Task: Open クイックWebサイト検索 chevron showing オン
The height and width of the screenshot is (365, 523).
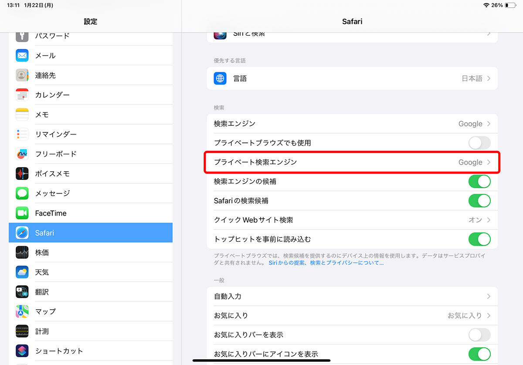Action: tap(489, 220)
